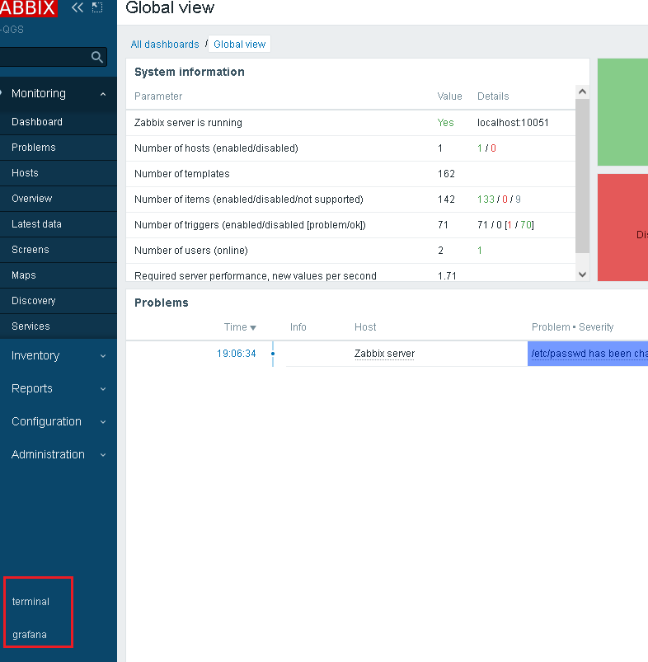The height and width of the screenshot is (662, 648).
Task: Toggle kiosk mode icon beside collapse arrows
Action: pos(97,7)
